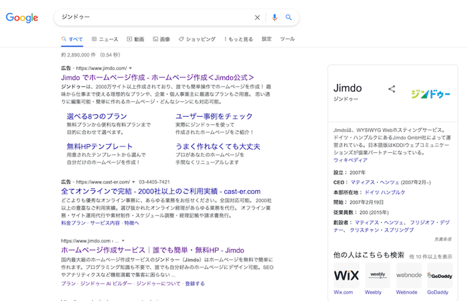467x301 pixels.
Task: Open the Wix.com text link
Action: click(343, 292)
